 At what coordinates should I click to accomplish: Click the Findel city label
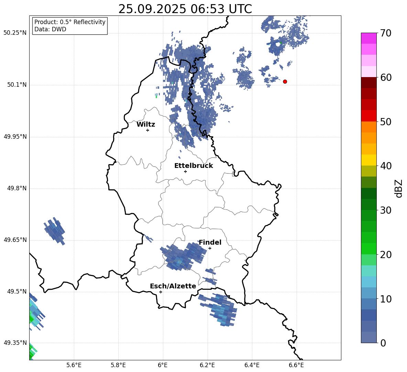click(x=210, y=242)
